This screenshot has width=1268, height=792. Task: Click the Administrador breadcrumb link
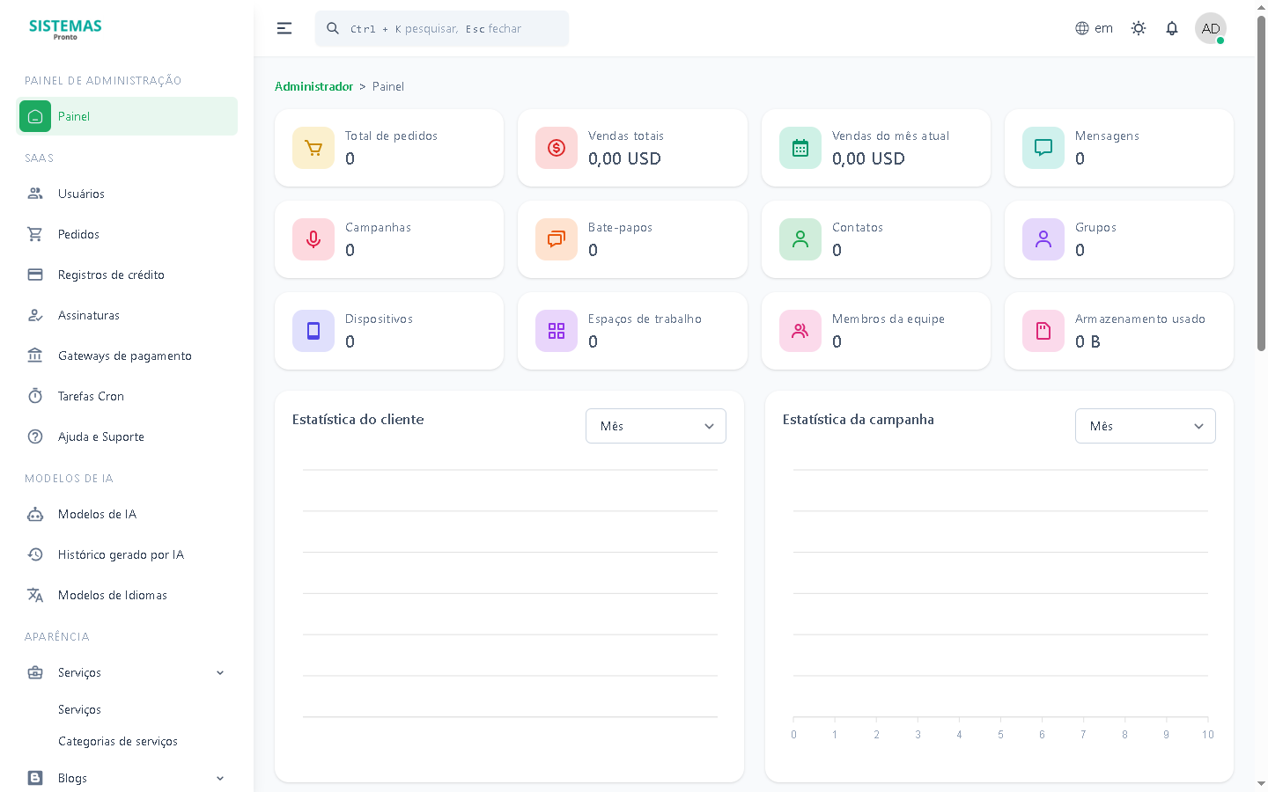[x=313, y=86]
